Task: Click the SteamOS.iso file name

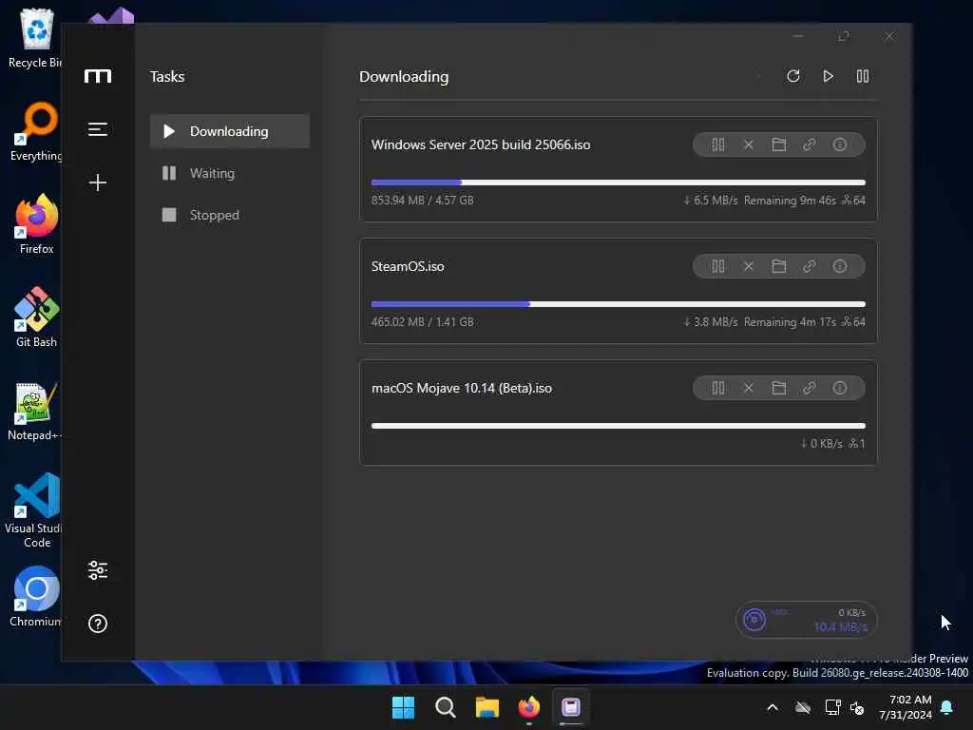Action: (408, 266)
